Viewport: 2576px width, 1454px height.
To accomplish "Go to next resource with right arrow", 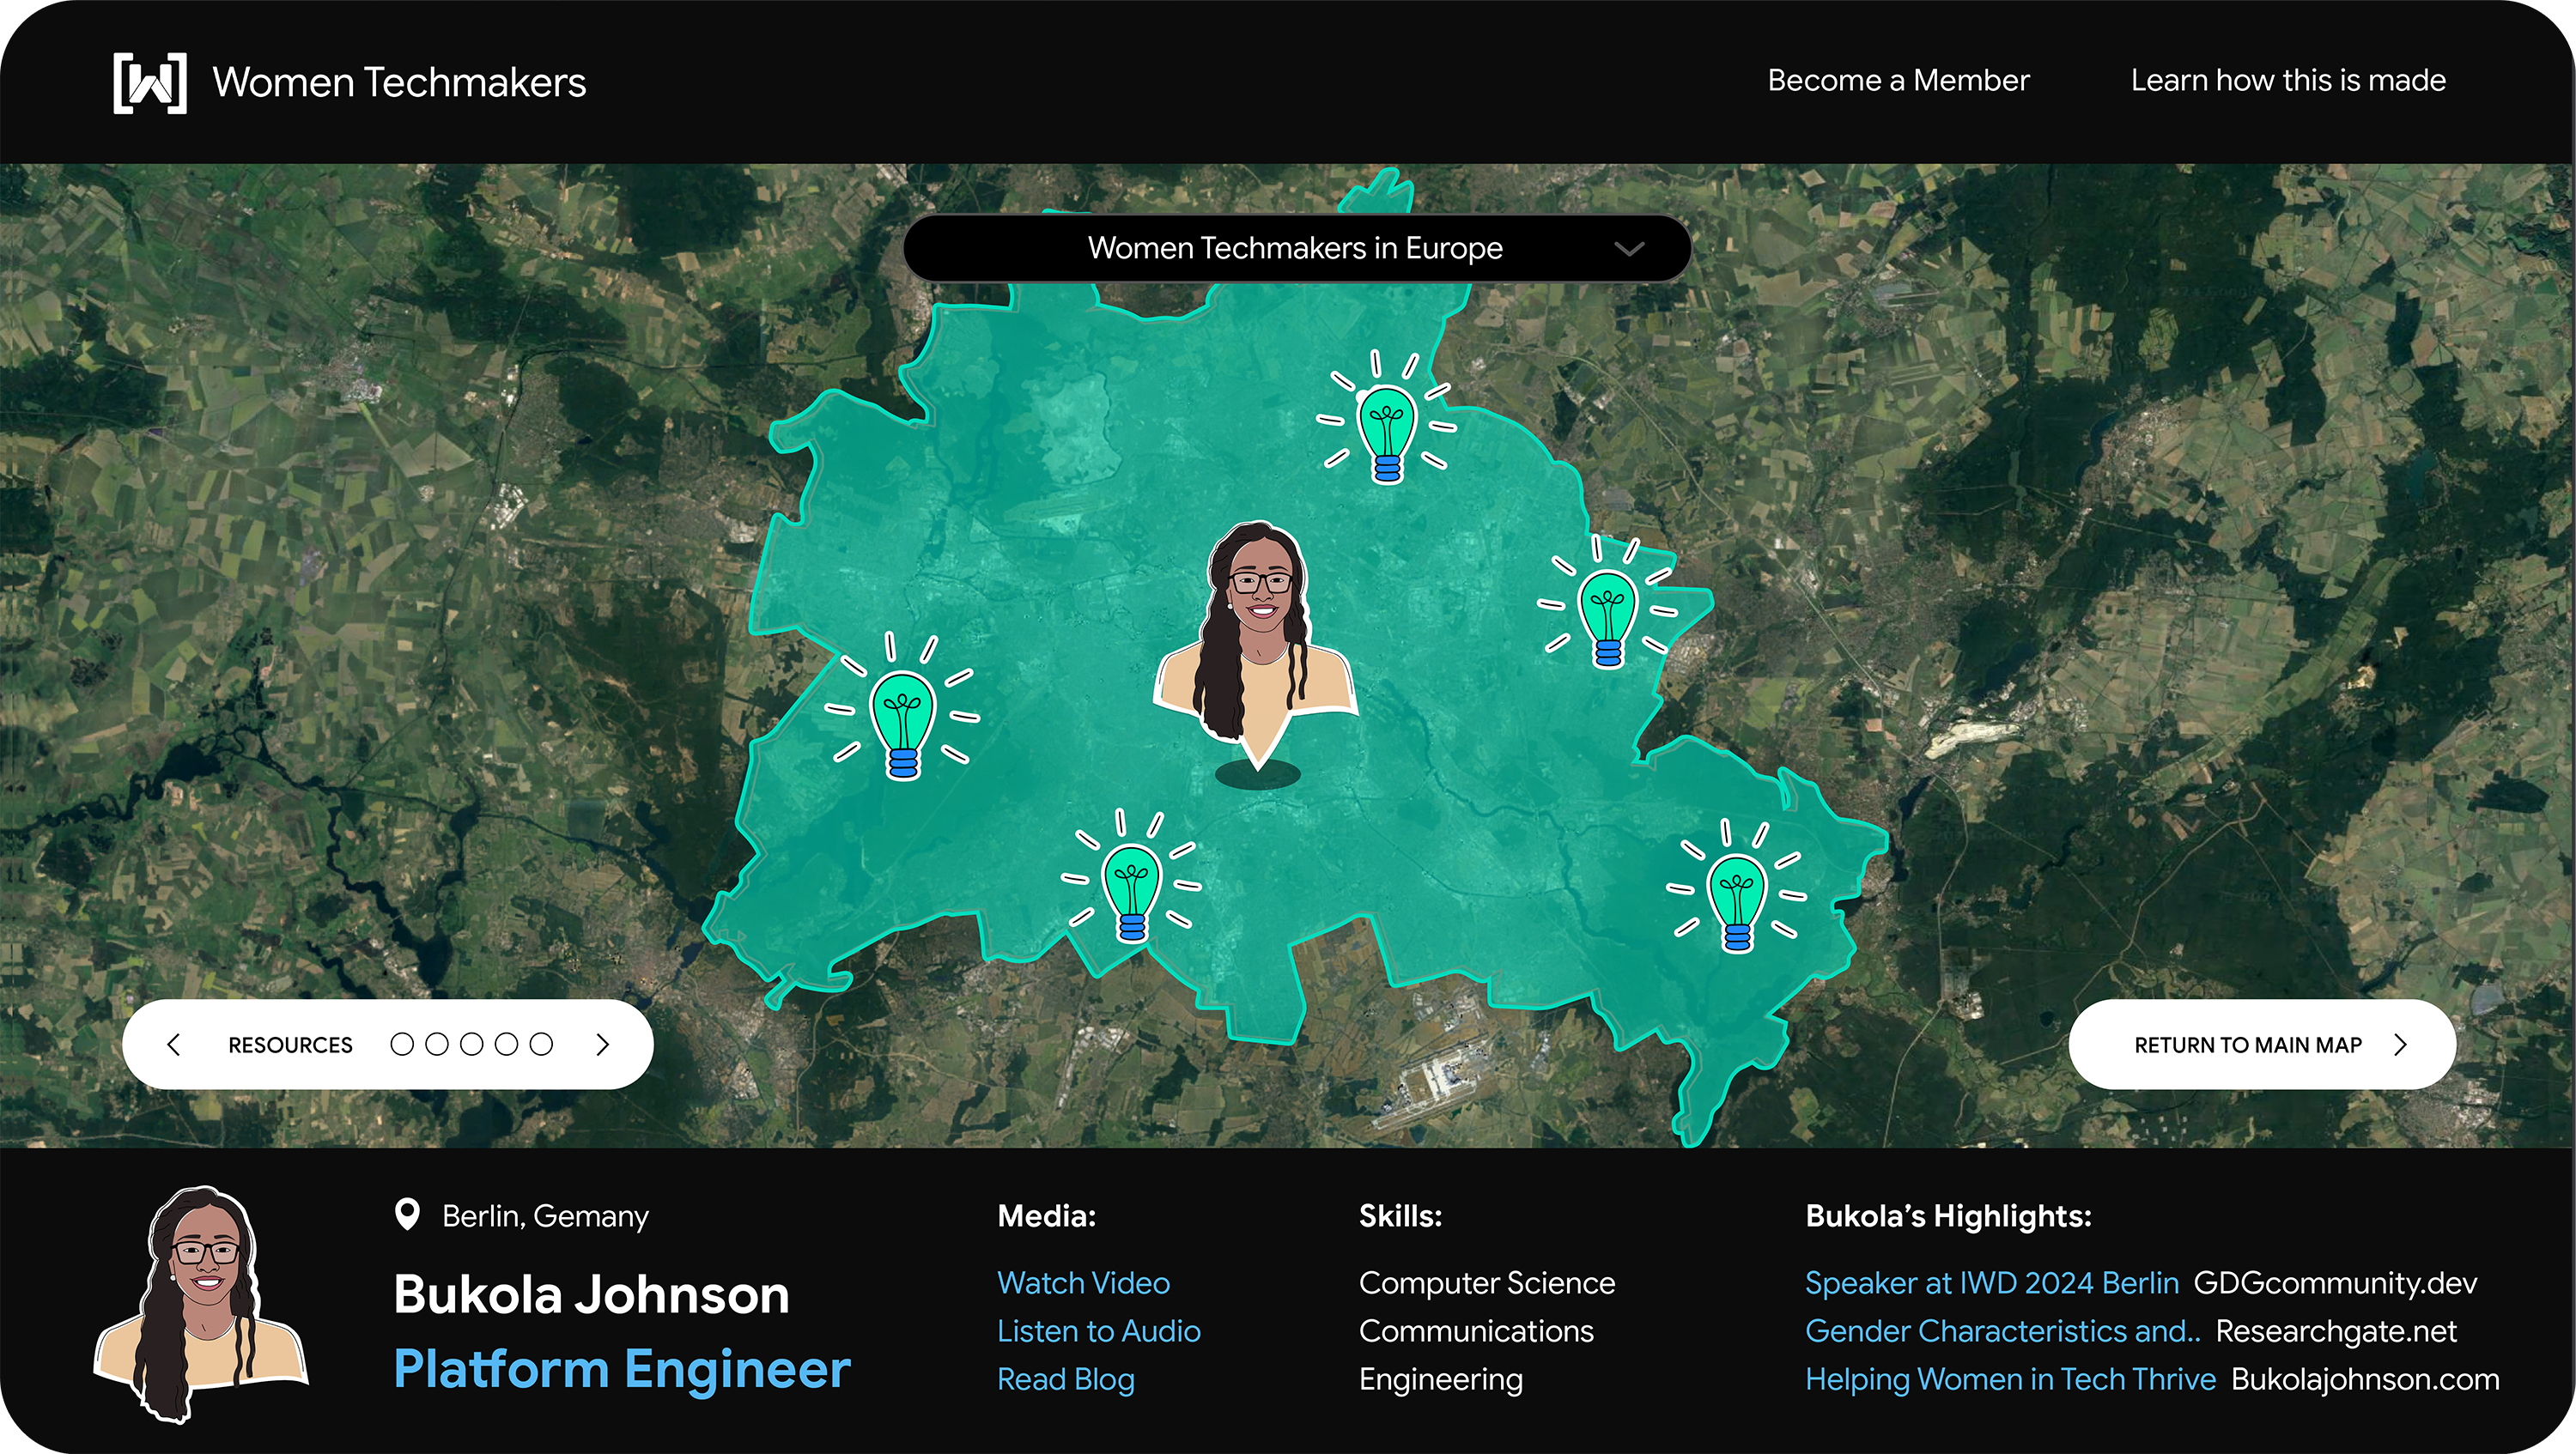I will tap(602, 1045).
